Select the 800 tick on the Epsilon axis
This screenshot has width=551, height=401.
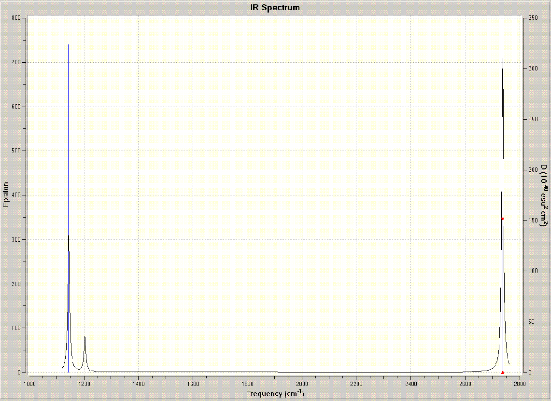[16, 18]
